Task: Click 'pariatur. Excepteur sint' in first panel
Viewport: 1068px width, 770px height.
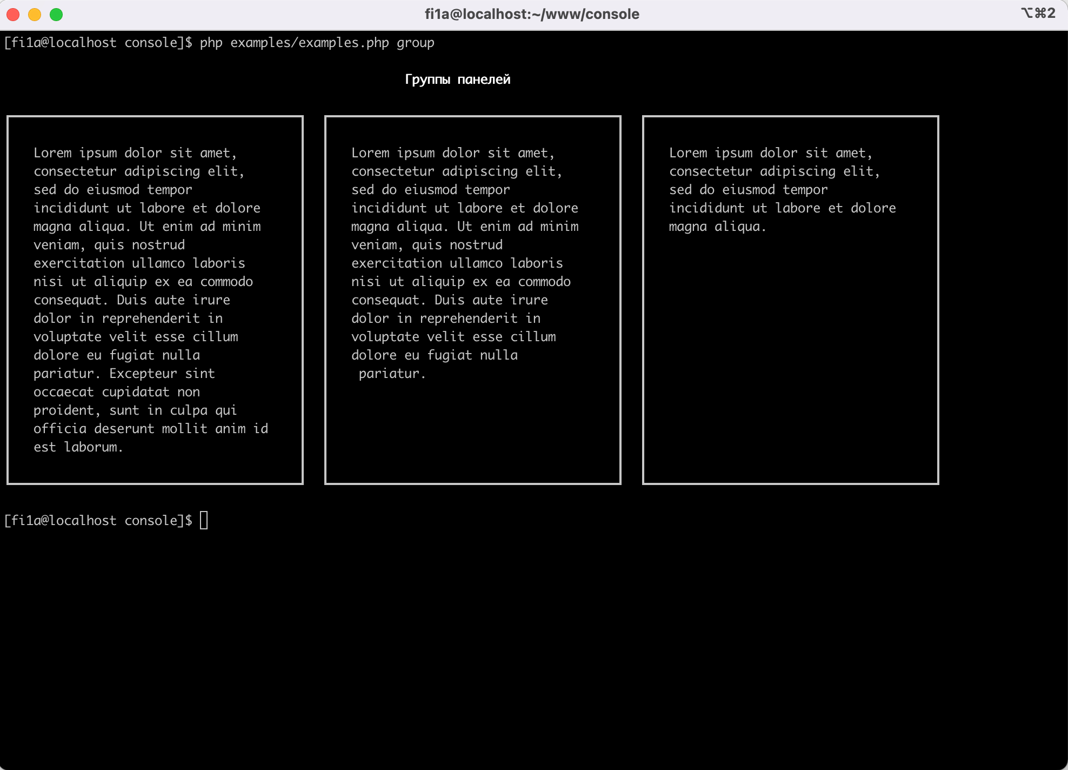Action: pos(124,374)
